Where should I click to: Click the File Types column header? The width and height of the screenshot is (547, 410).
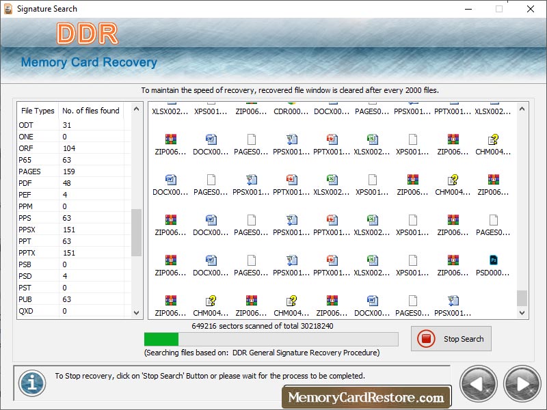coord(38,111)
